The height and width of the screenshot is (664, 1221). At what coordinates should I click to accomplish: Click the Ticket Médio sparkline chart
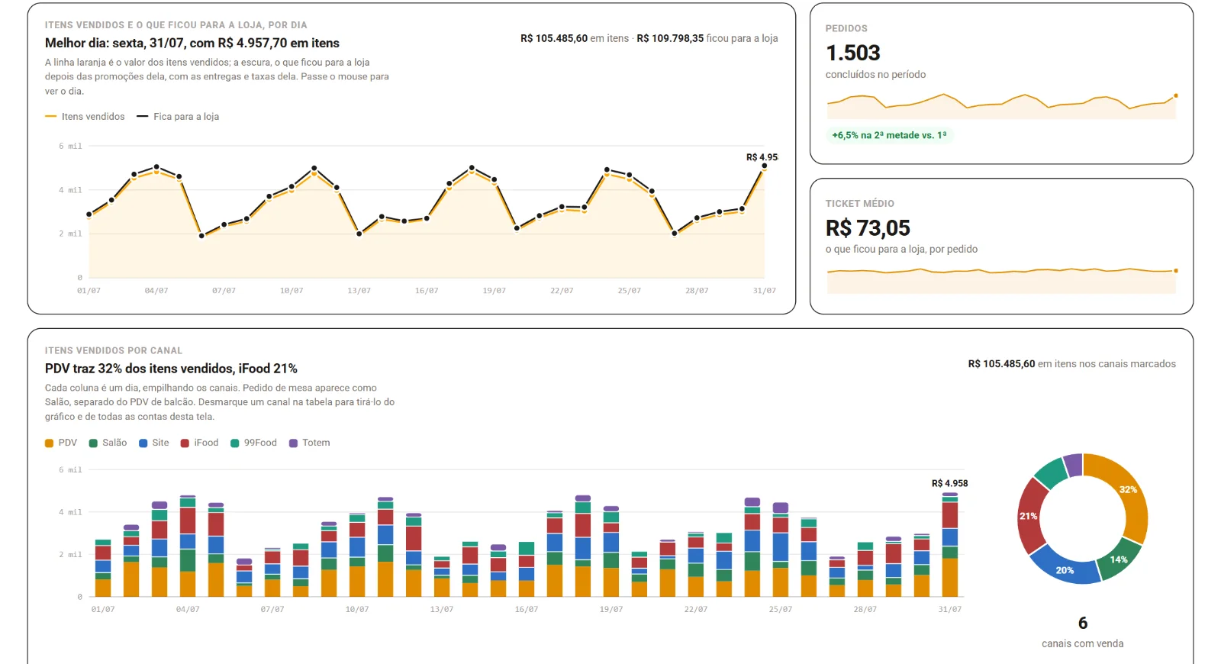click(x=1001, y=280)
